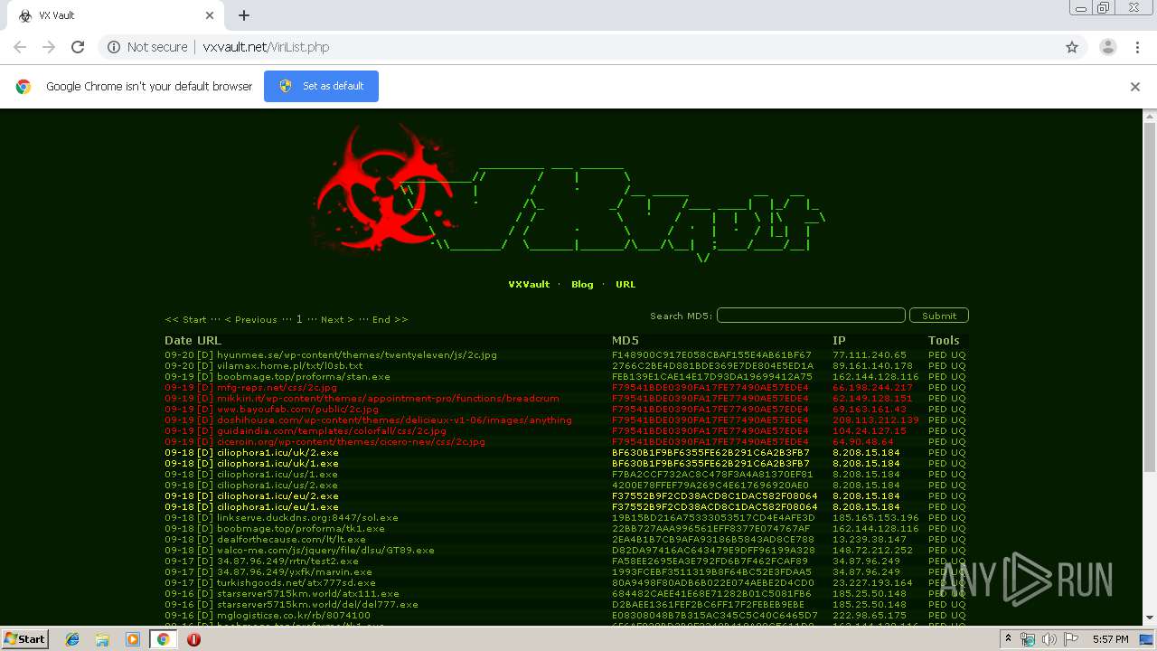Select IP address 185.165.153.196

click(x=876, y=518)
